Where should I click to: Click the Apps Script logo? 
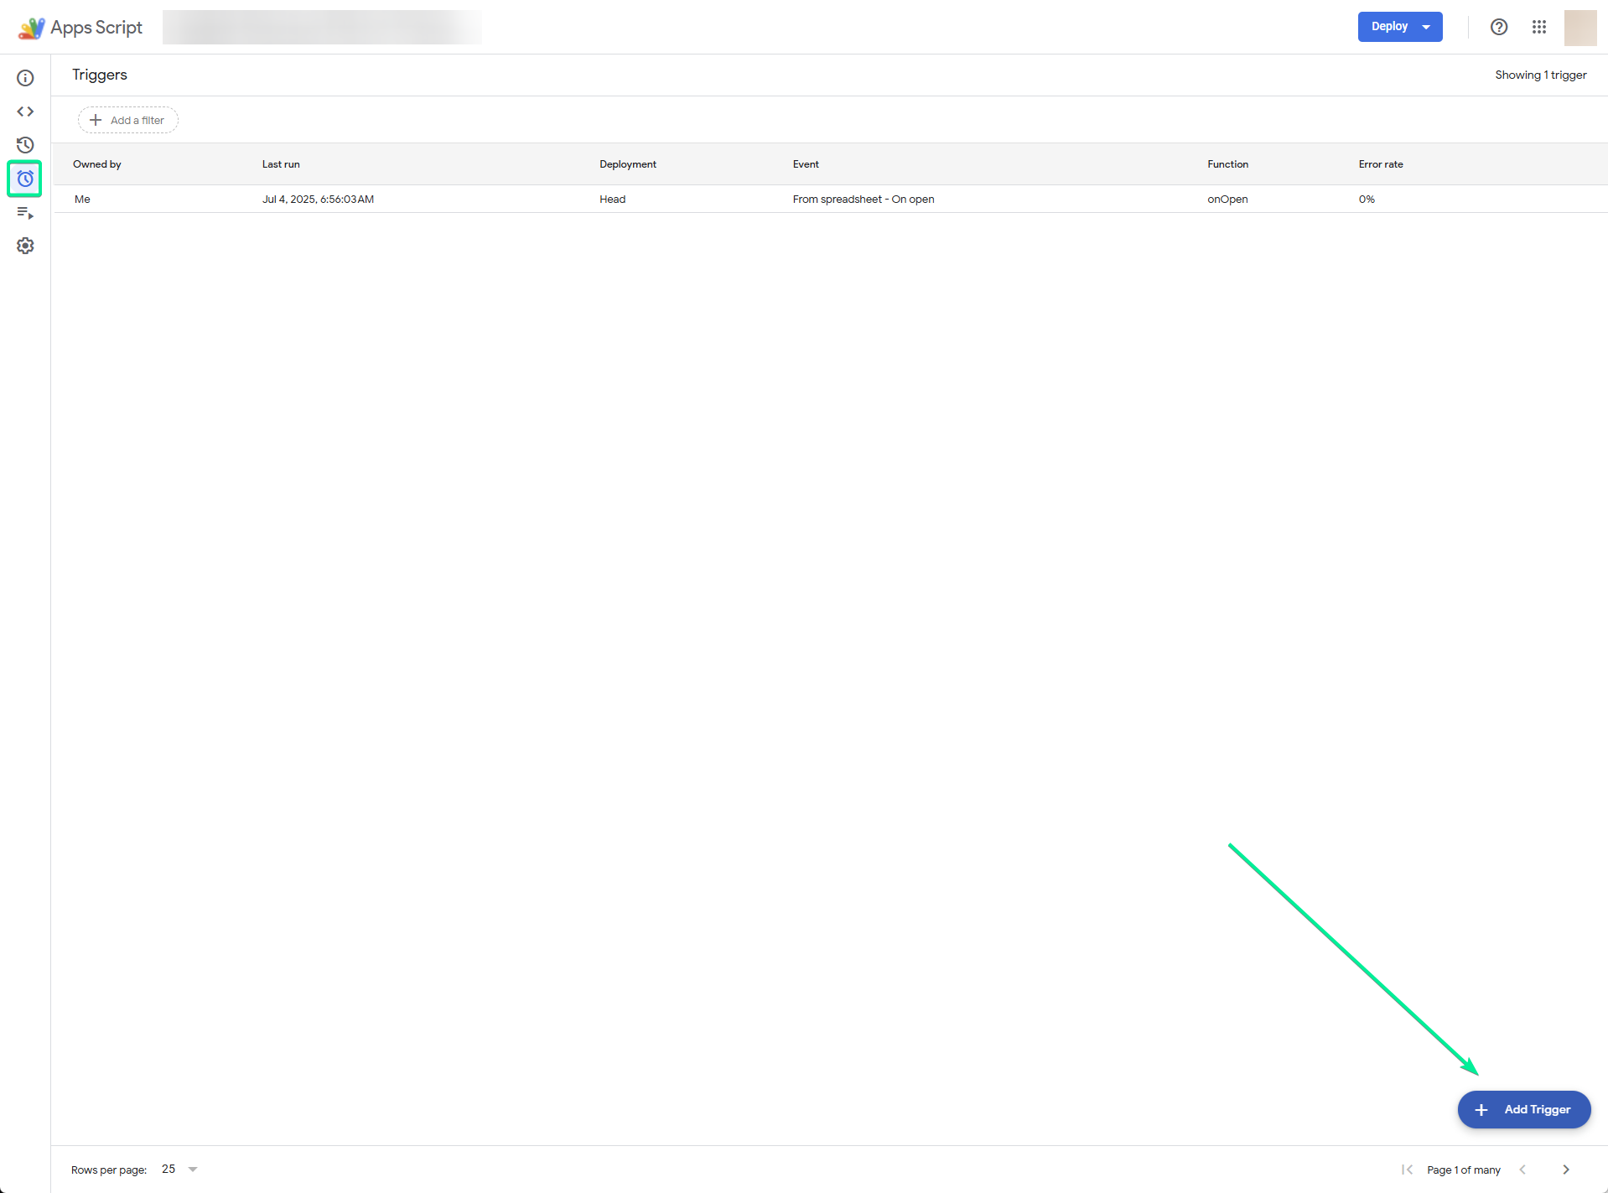[32, 28]
